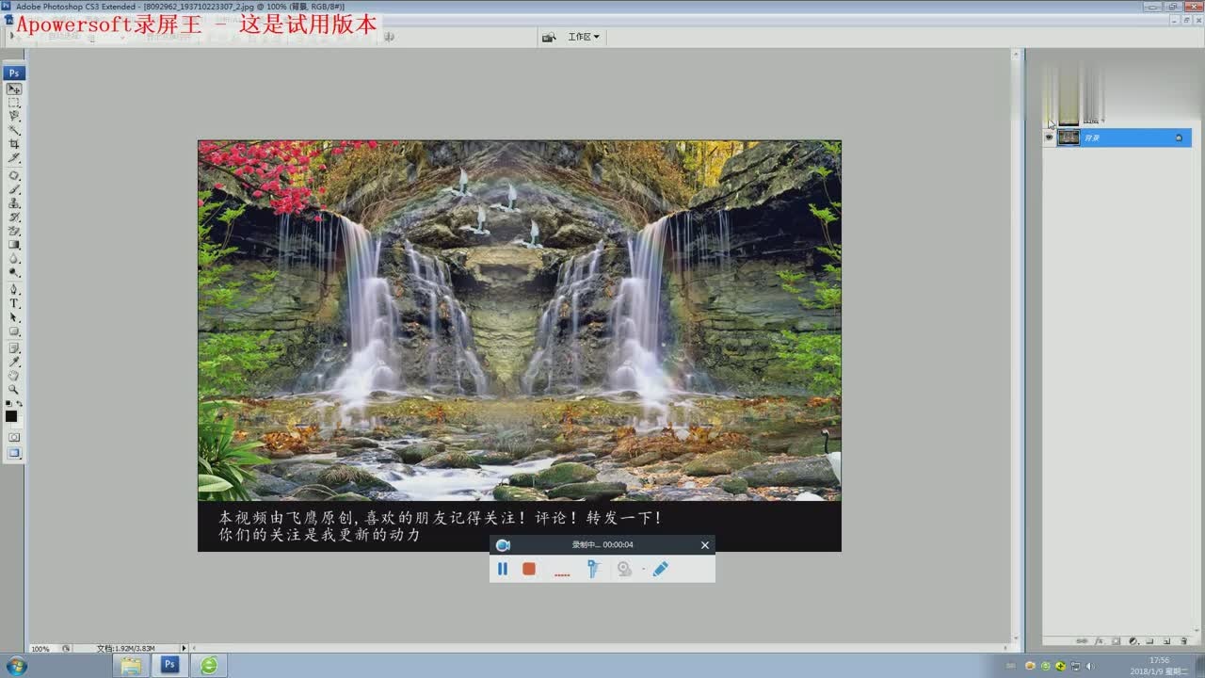Open the 工作区 workspace dropdown

[x=583, y=37]
